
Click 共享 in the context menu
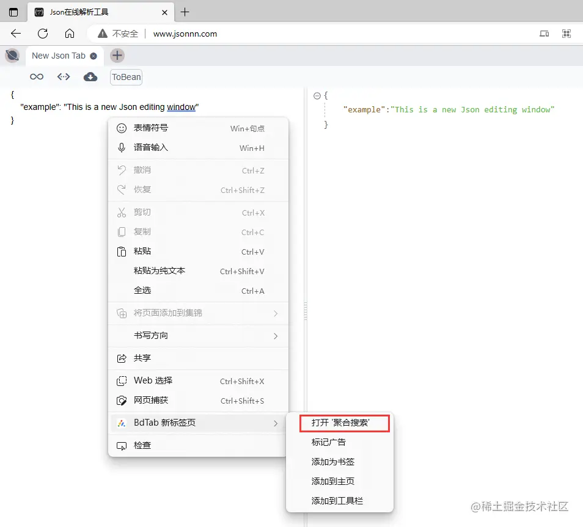click(x=198, y=358)
